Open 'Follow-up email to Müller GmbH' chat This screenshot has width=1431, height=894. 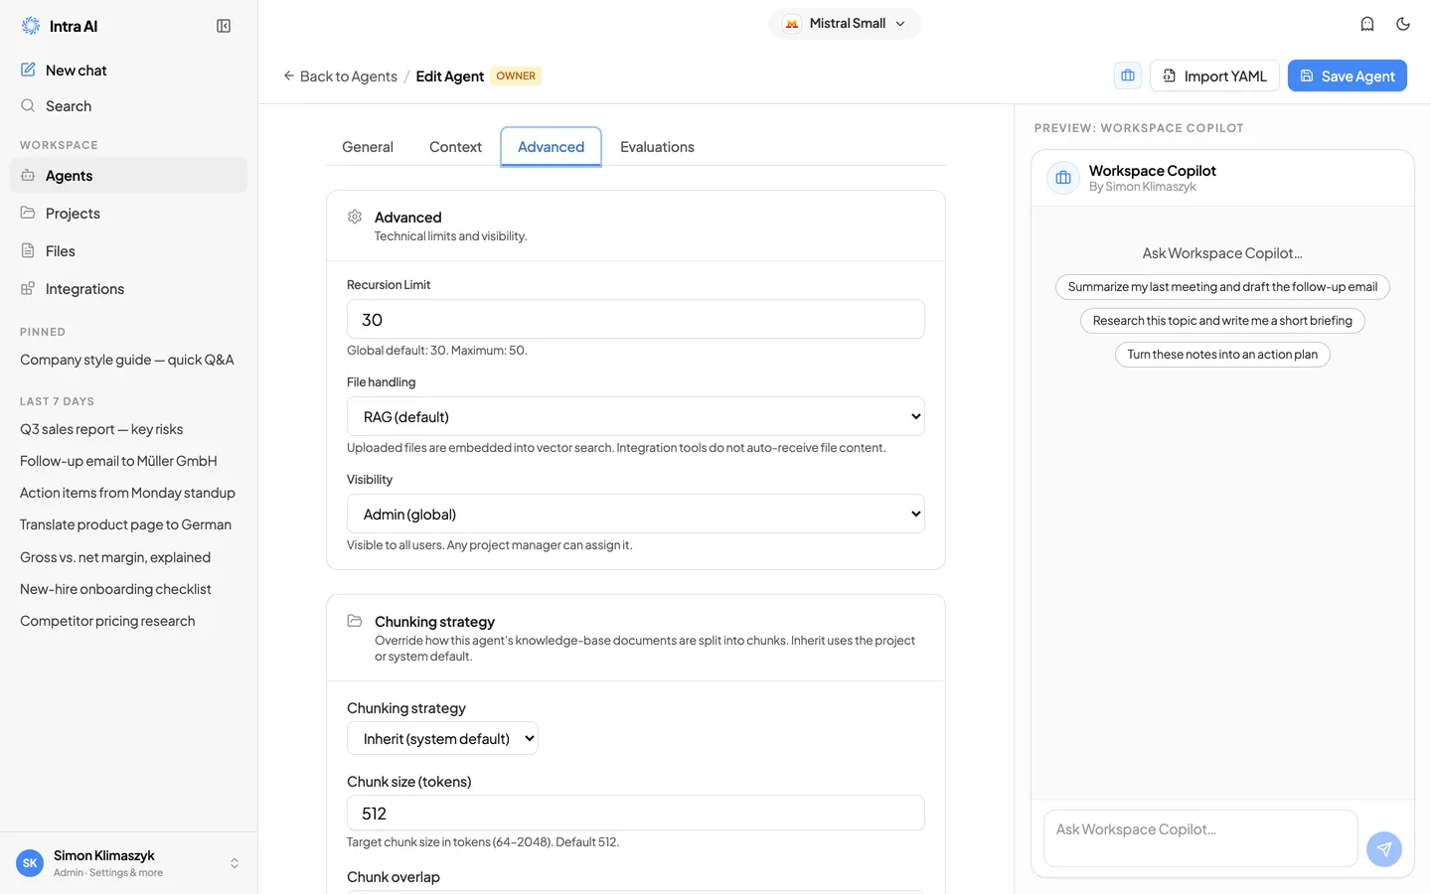[129, 461]
